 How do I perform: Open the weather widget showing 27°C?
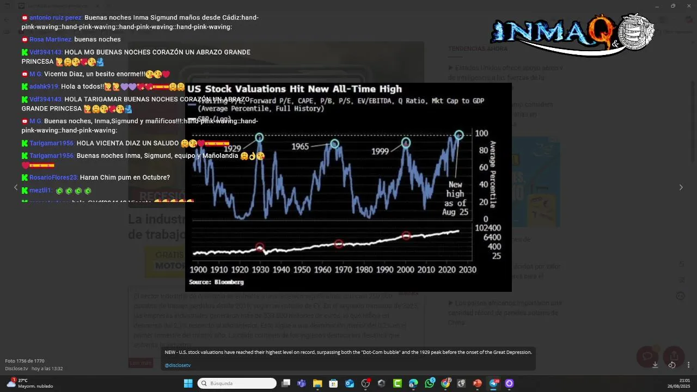[29, 383]
